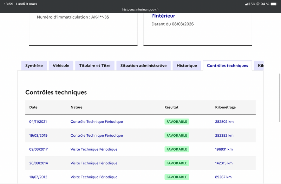Click the 282802 km mileage value
Image resolution: width=281 pixels, height=184 pixels.
224,122
